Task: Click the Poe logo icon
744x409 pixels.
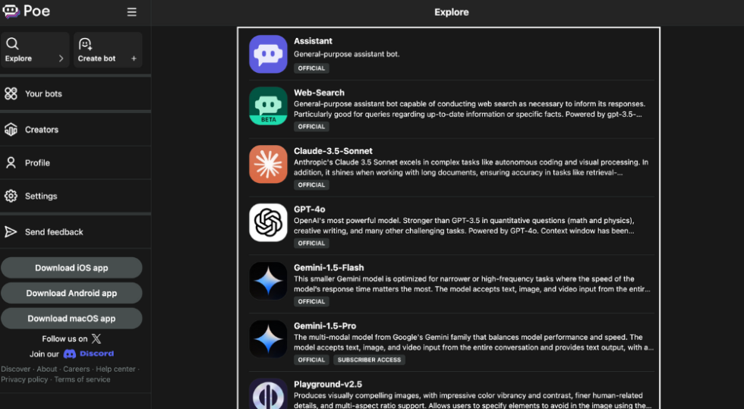Action: tap(11, 11)
